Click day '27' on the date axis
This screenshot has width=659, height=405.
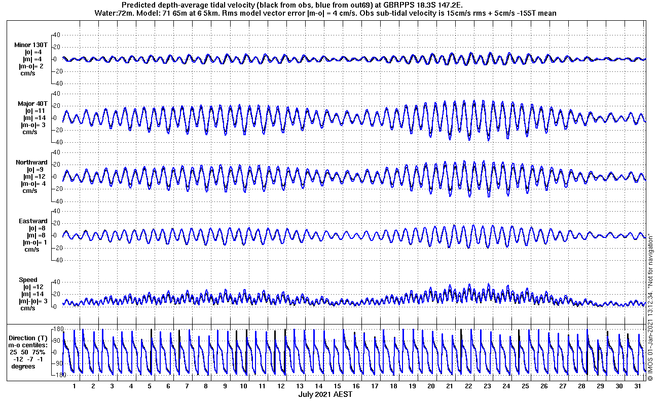coord(563,386)
